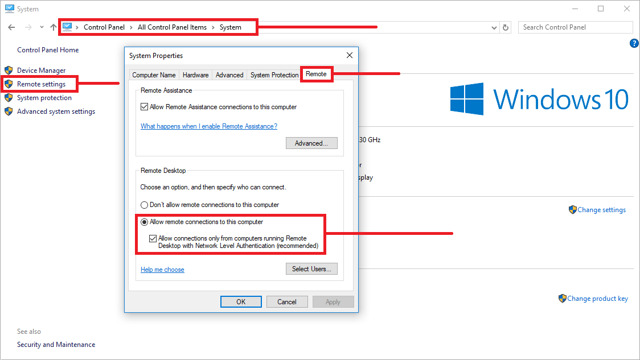
Task: Open 'What happens when I enable Remote Assistance?' link
Action: pyautogui.click(x=209, y=126)
